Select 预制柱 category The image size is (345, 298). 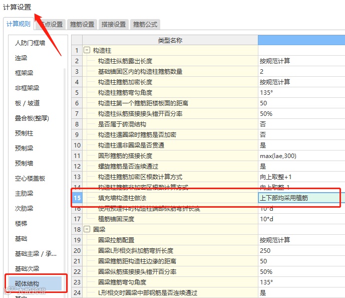[x=24, y=133]
